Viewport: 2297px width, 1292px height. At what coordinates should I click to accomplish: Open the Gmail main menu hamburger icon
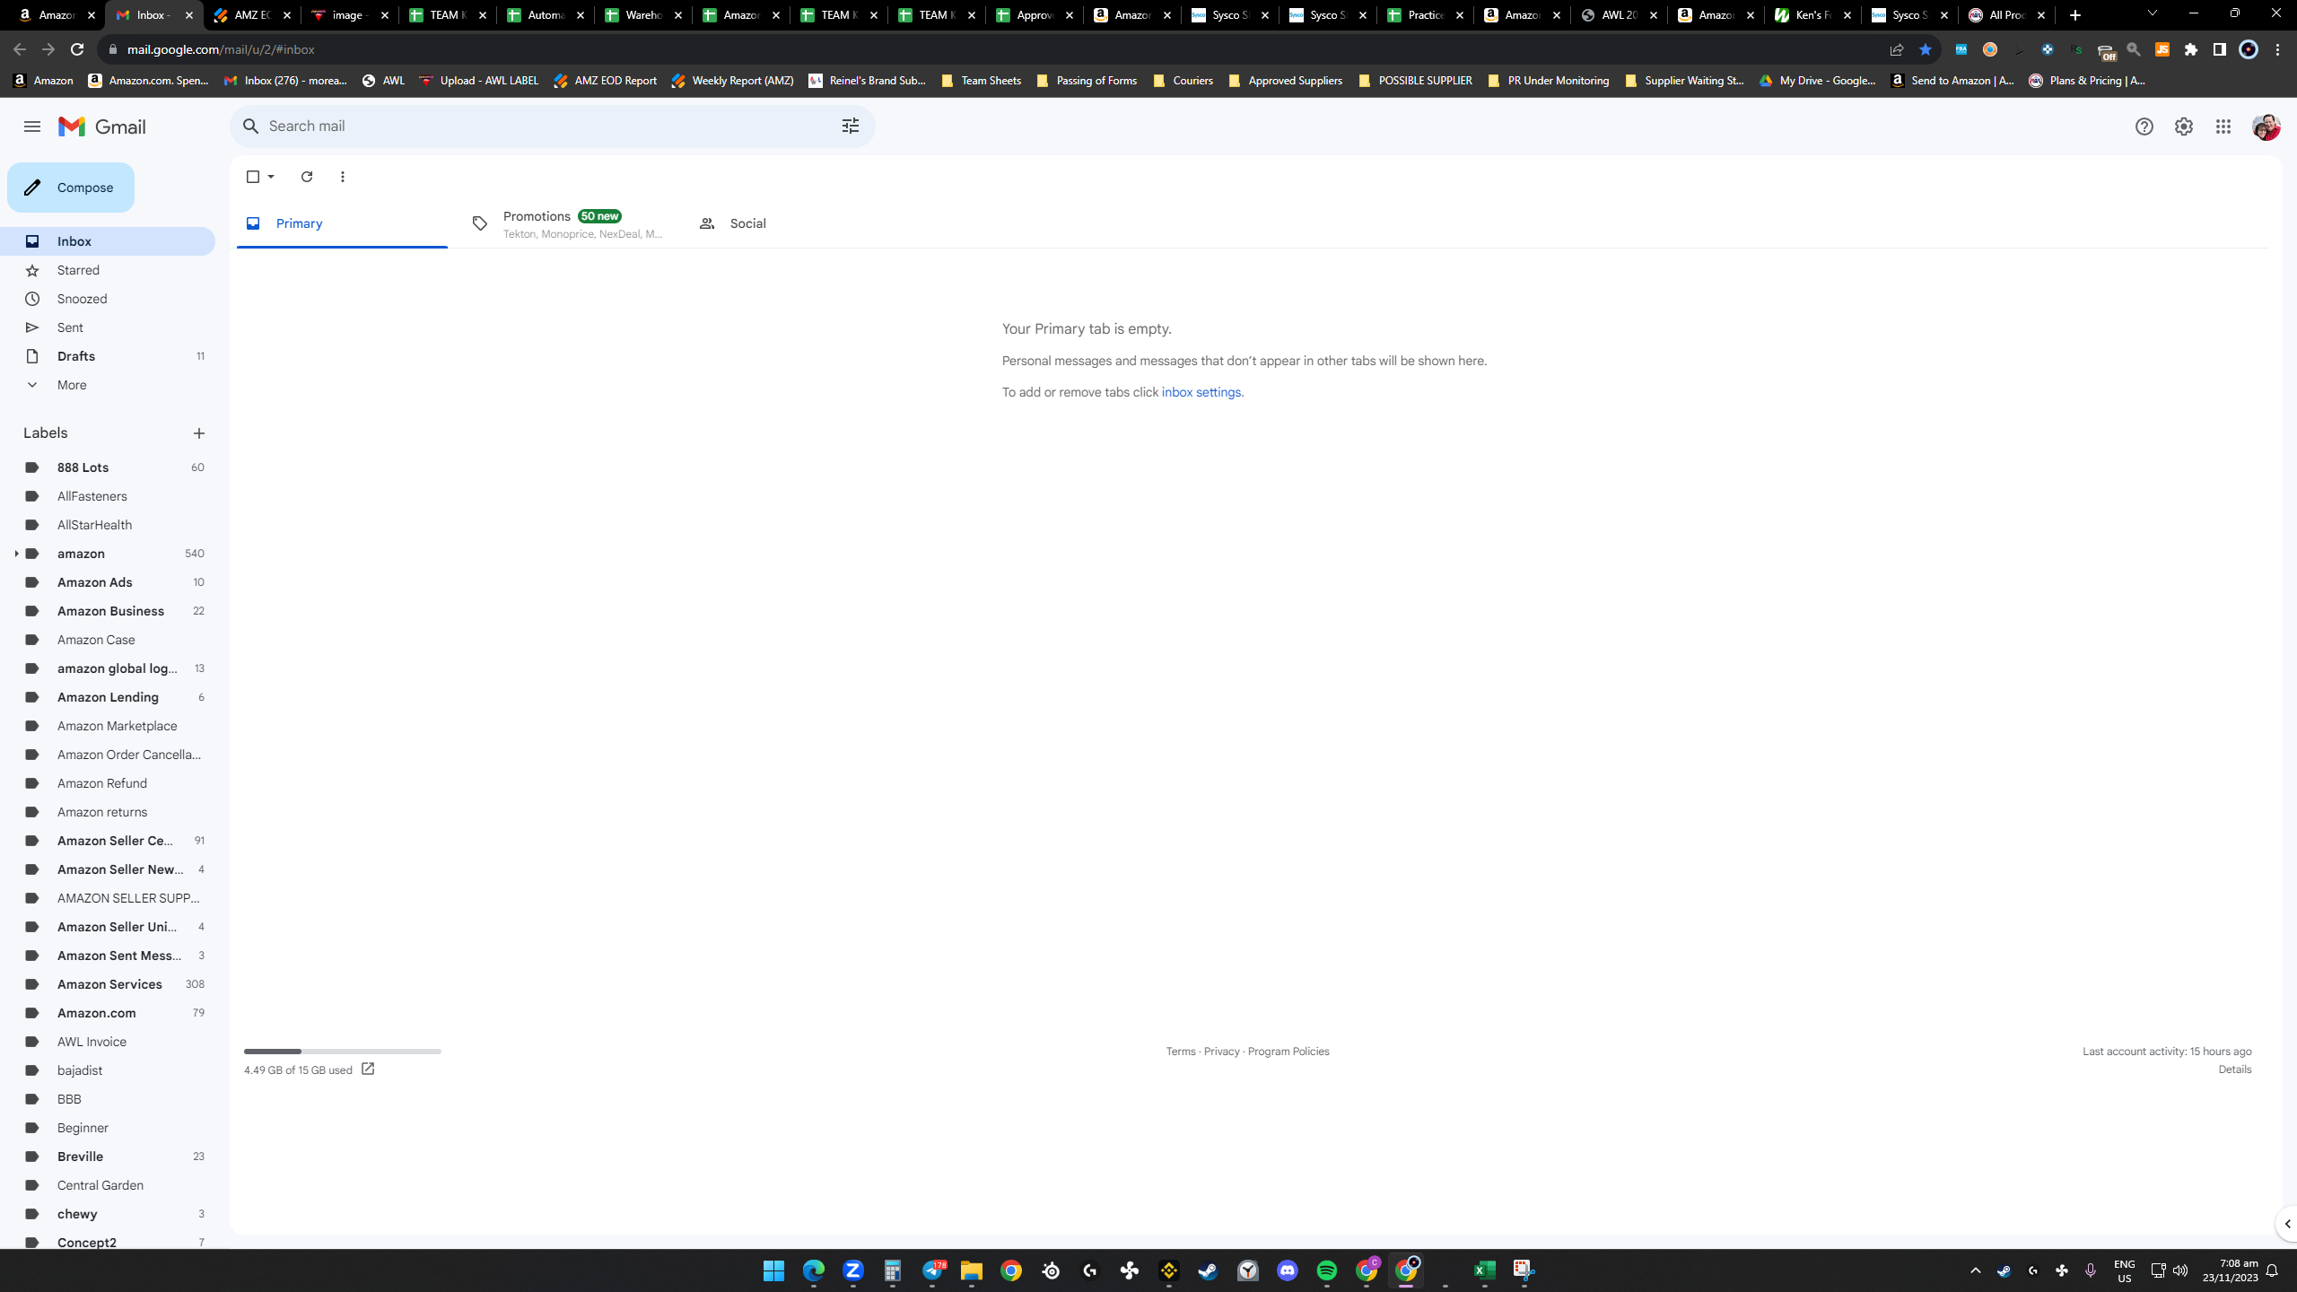(x=32, y=127)
